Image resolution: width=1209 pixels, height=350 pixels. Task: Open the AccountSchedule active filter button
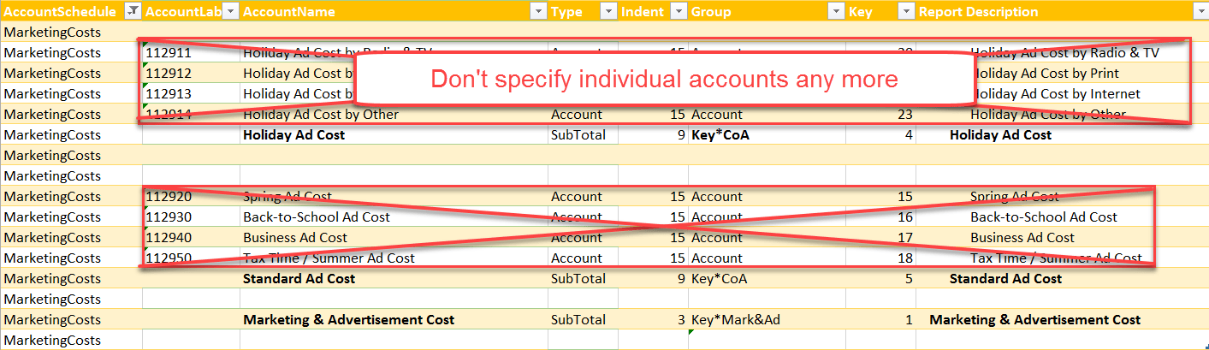(x=133, y=12)
